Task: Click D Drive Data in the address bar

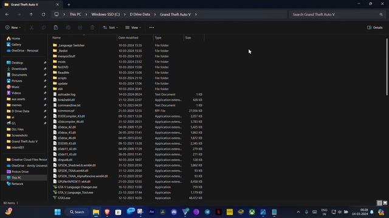Action: point(140,15)
